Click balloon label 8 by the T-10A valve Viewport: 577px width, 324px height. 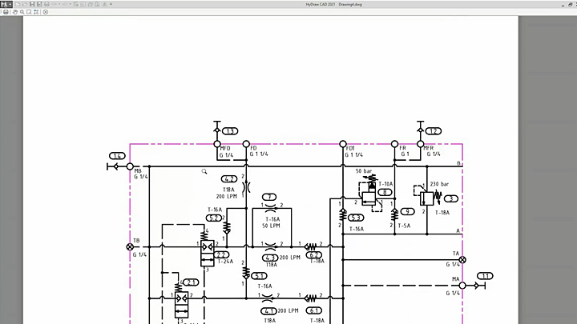click(x=385, y=192)
